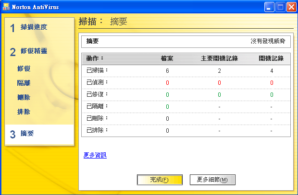Click the 沒有發現威脅 status text
298x195 pixels.
coord(268,41)
